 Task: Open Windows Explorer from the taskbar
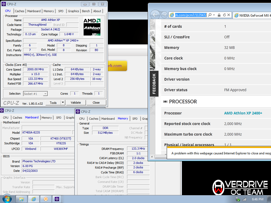[21, 199]
